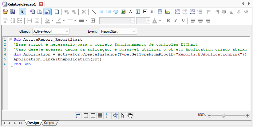253x127 pixels.
Task: Open the Event dropdown showing ReportStart
Action: click(x=118, y=31)
